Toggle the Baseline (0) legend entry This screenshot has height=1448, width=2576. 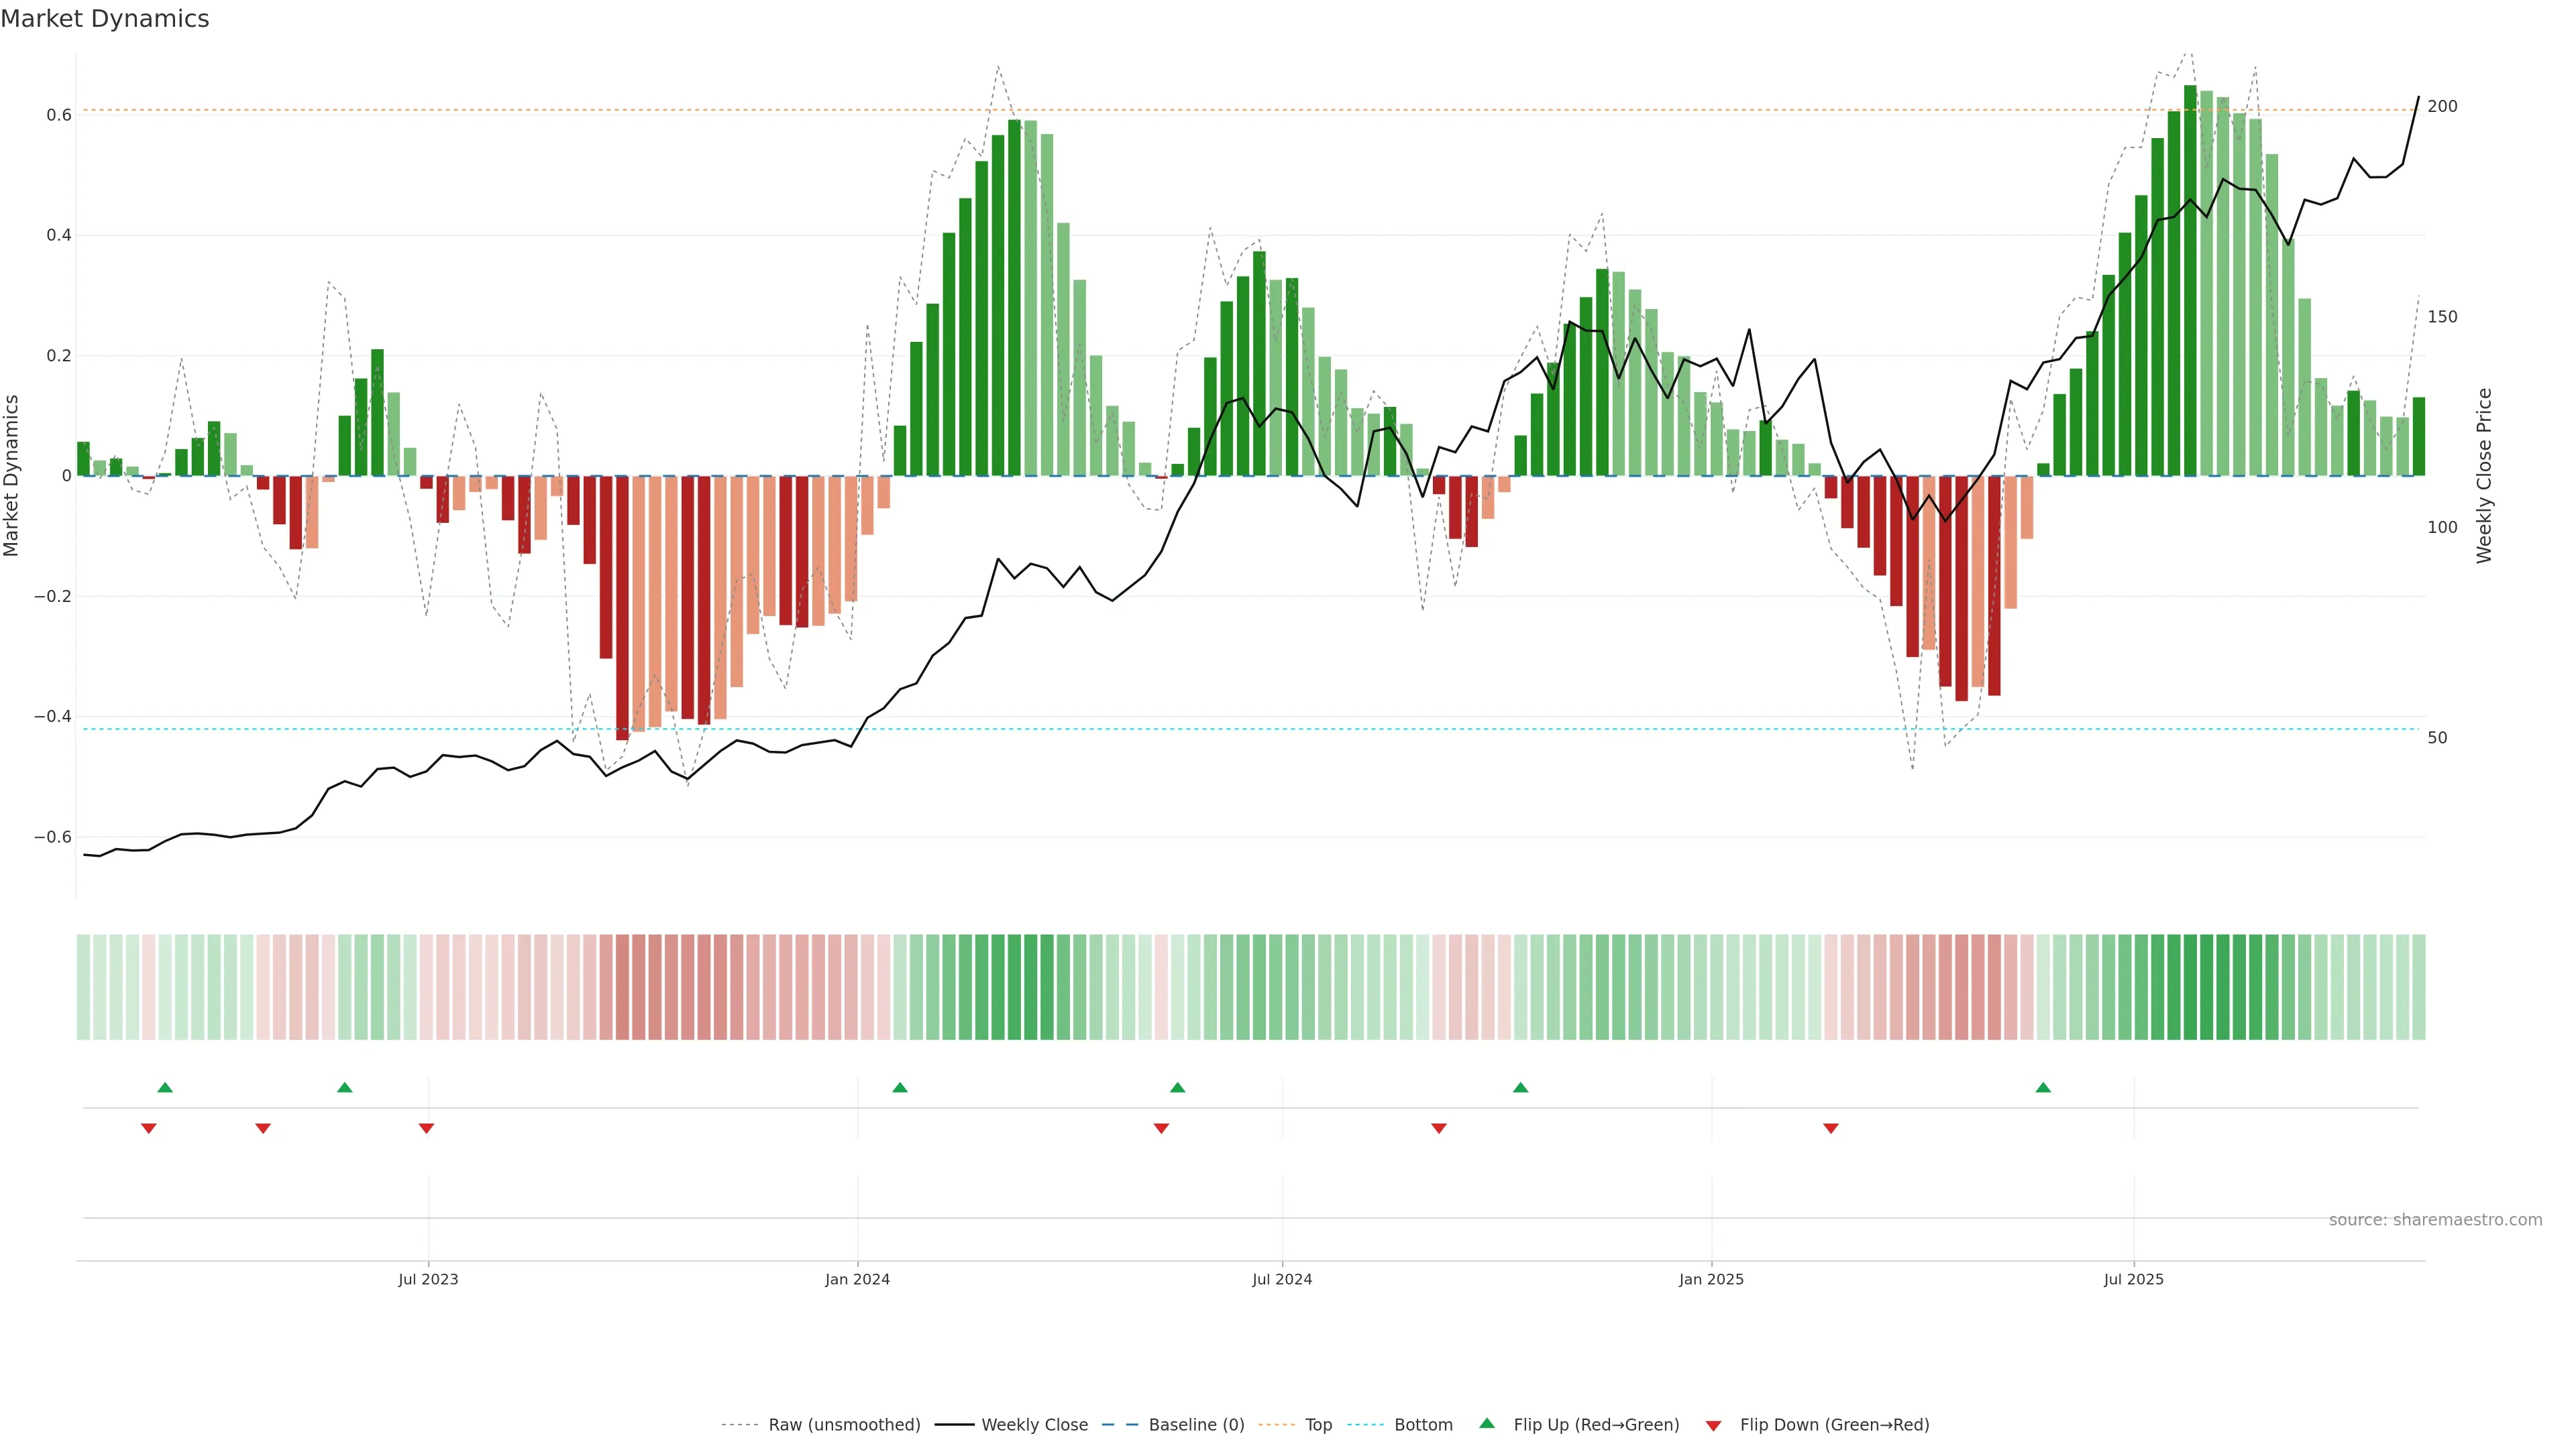[1196, 1424]
